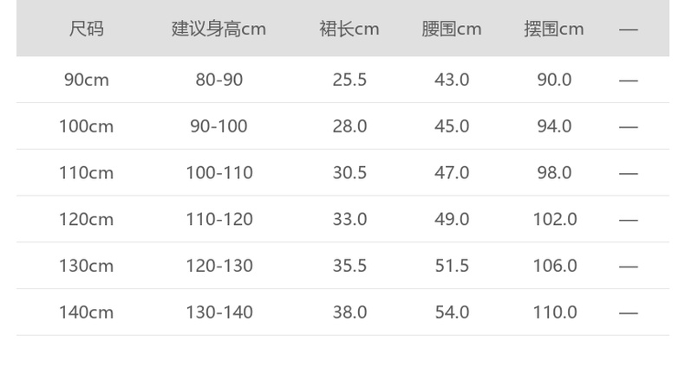Screen dimensions: 685x373
Task: Click the 110-120 recommended height cell
Action: tap(219, 220)
